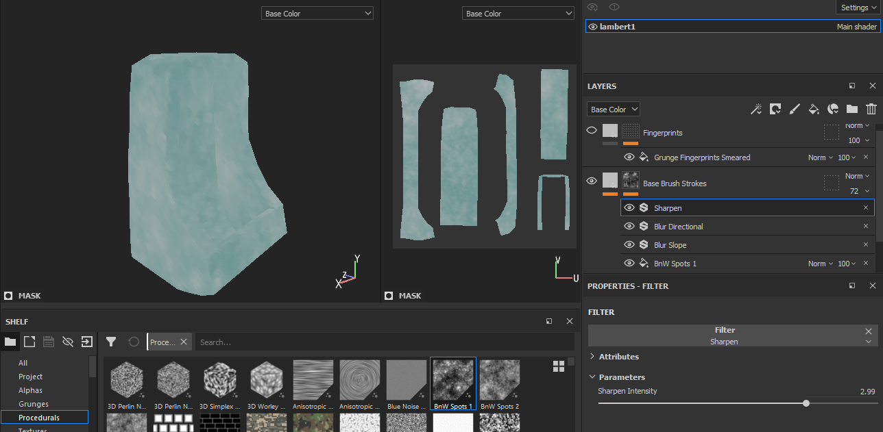883x432 pixels.
Task: Clear the Sharpen filter in Properties
Action: [869, 331]
